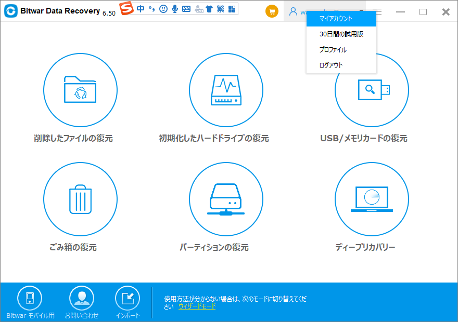Viewport: 458px width, 322px height.
Task: Click the orange shopping cart icon
Action: (x=272, y=12)
